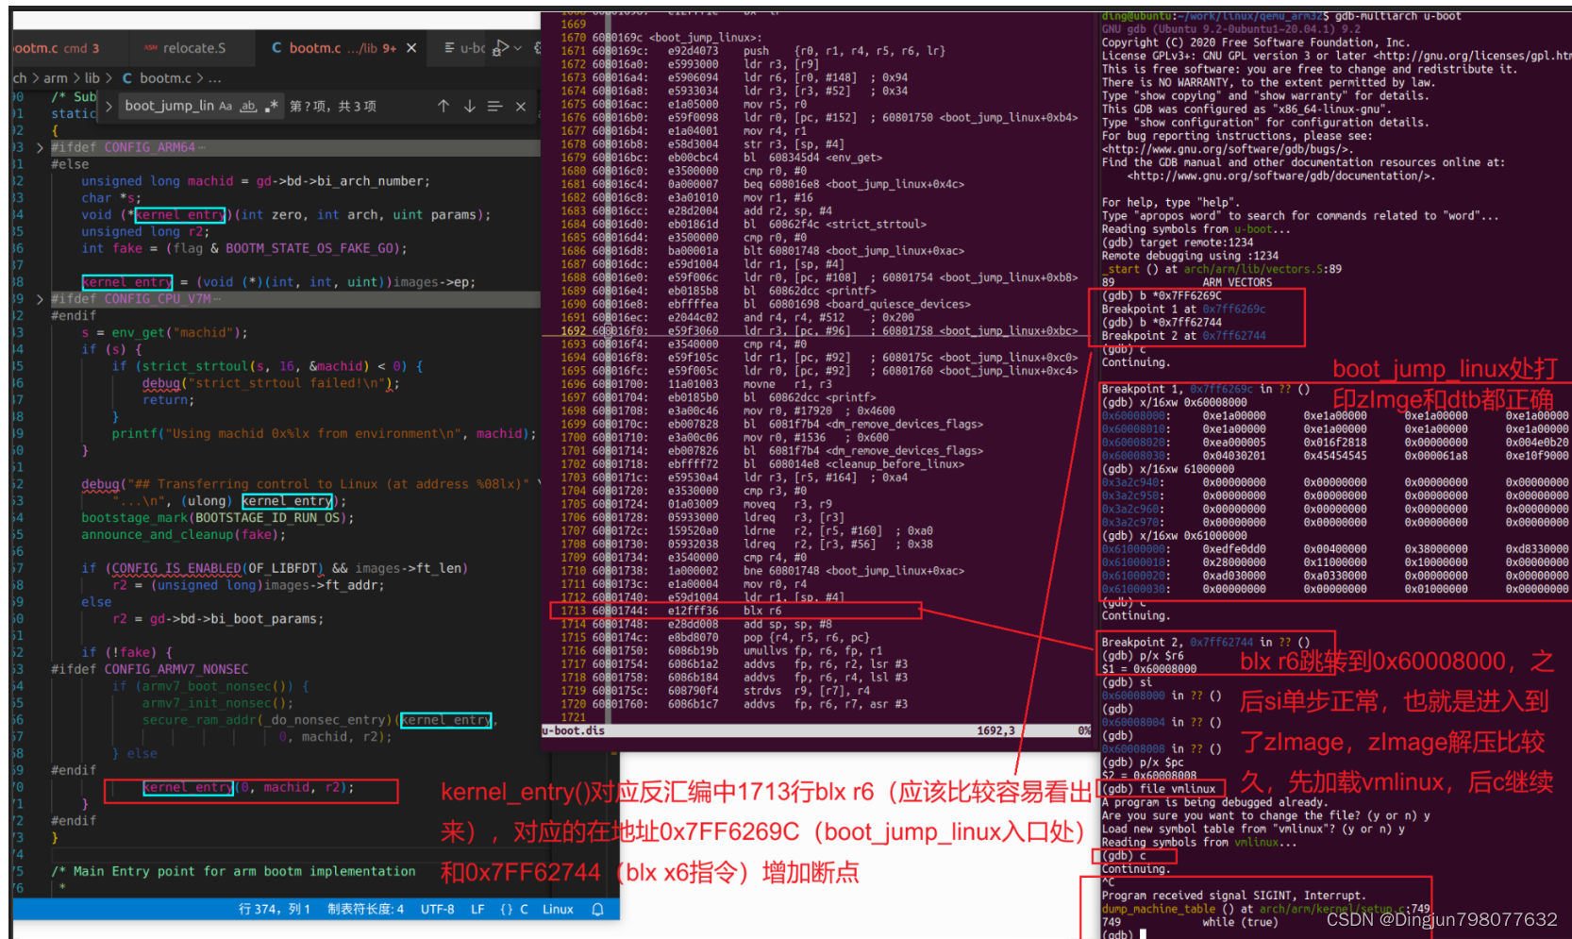This screenshot has width=1572, height=939.
Task: Click the {} language status icon
Action: [x=507, y=909]
